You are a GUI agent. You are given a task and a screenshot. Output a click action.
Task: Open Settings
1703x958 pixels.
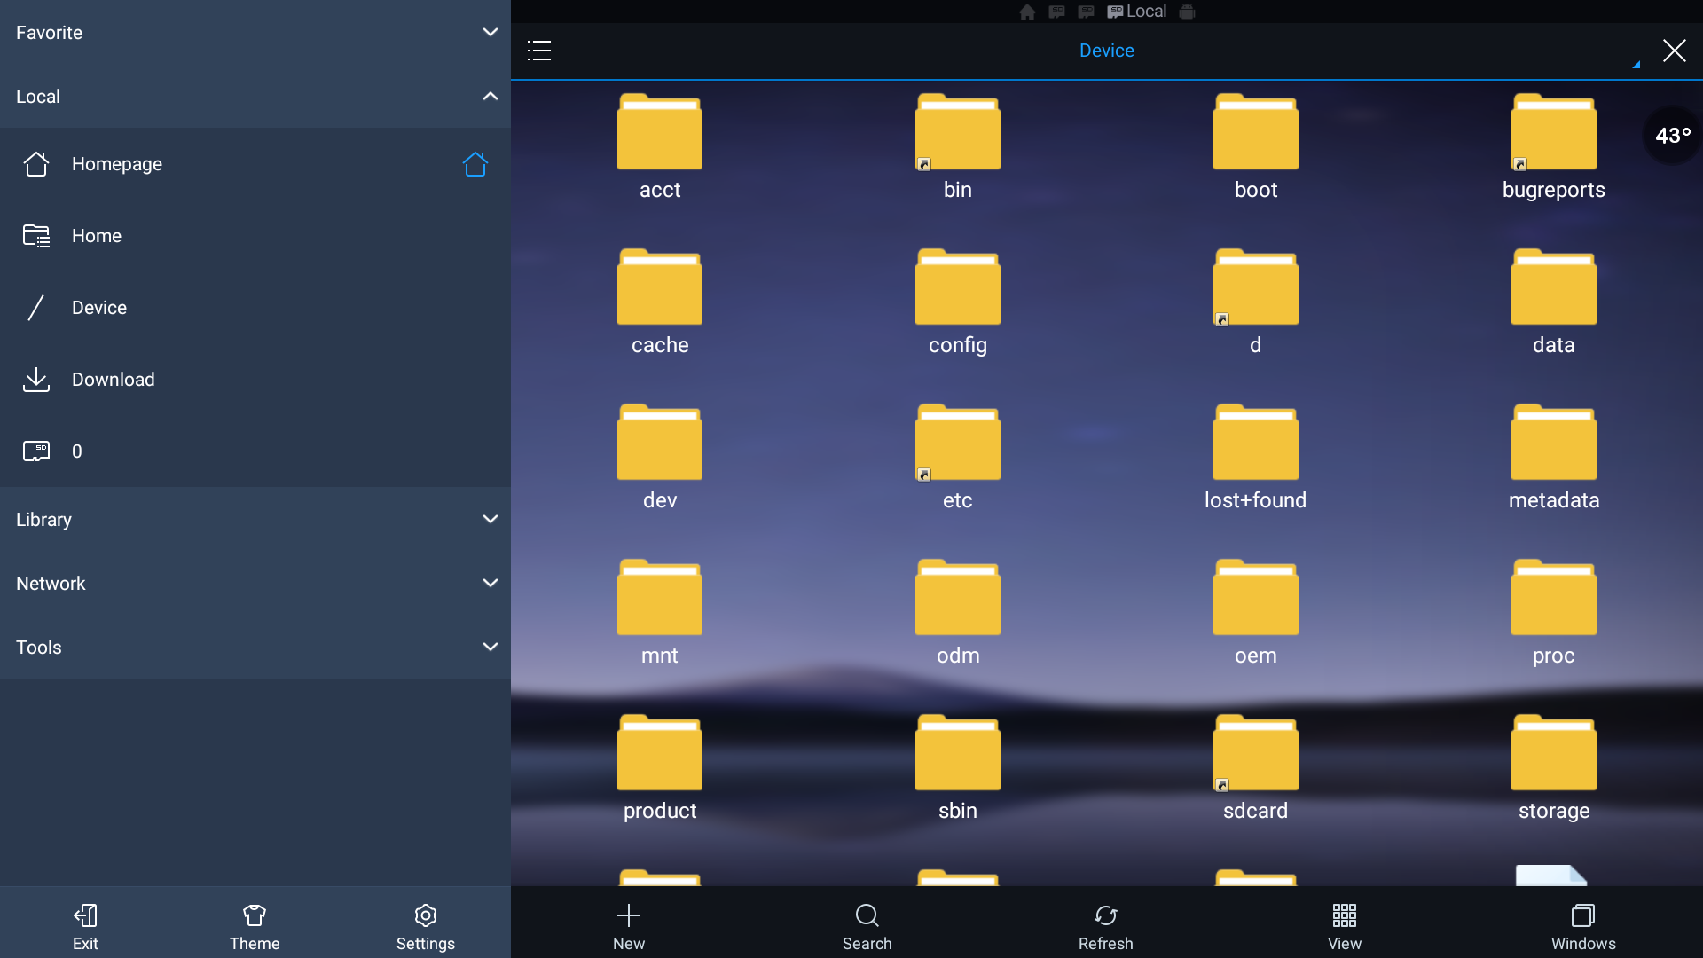[426, 926]
